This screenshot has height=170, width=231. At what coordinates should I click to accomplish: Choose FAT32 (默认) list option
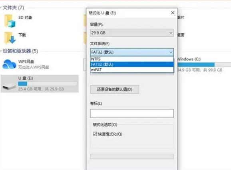[x=132, y=64]
